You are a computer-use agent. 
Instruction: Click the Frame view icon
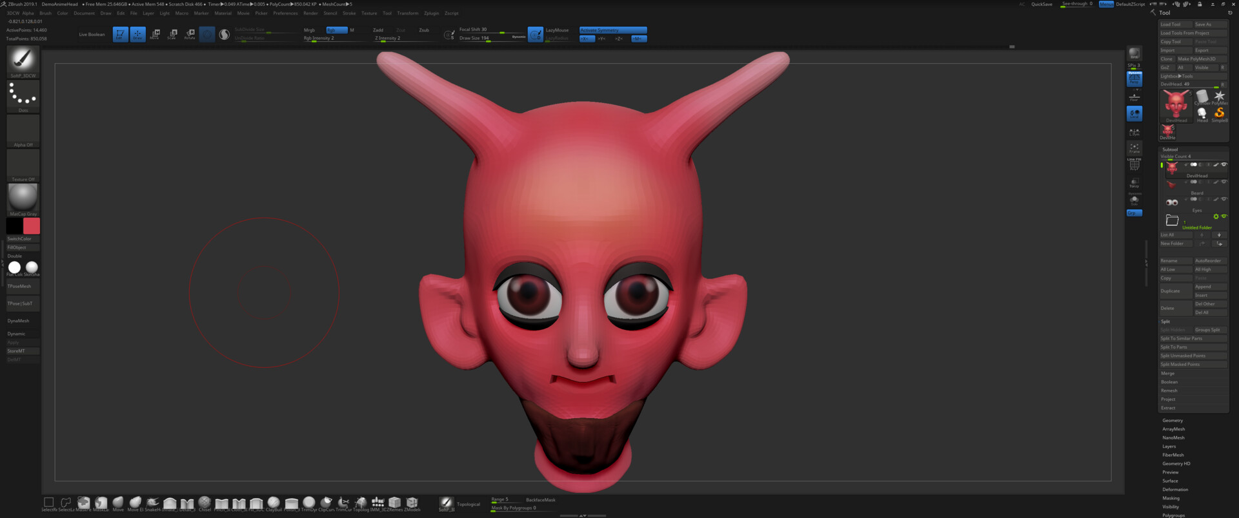pyautogui.click(x=1134, y=148)
